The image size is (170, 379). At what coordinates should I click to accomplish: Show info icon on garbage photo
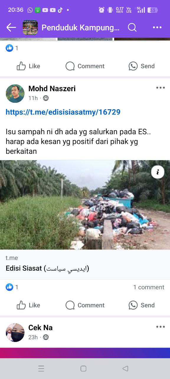[x=158, y=172]
